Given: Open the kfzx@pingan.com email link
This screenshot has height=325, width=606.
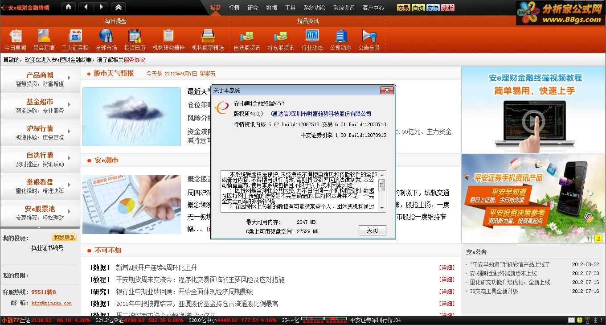Looking at the screenshot, I should tap(51, 303).
